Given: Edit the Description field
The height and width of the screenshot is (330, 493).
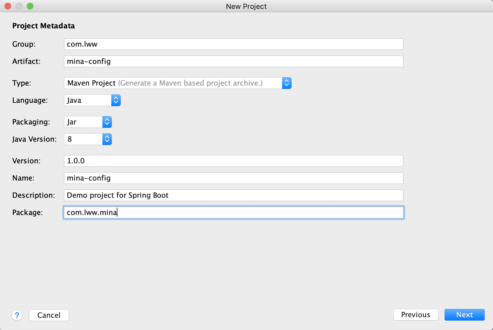Looking at the screenshot, I should 233,195.
